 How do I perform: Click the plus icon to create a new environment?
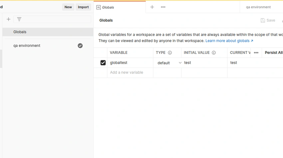8,19
